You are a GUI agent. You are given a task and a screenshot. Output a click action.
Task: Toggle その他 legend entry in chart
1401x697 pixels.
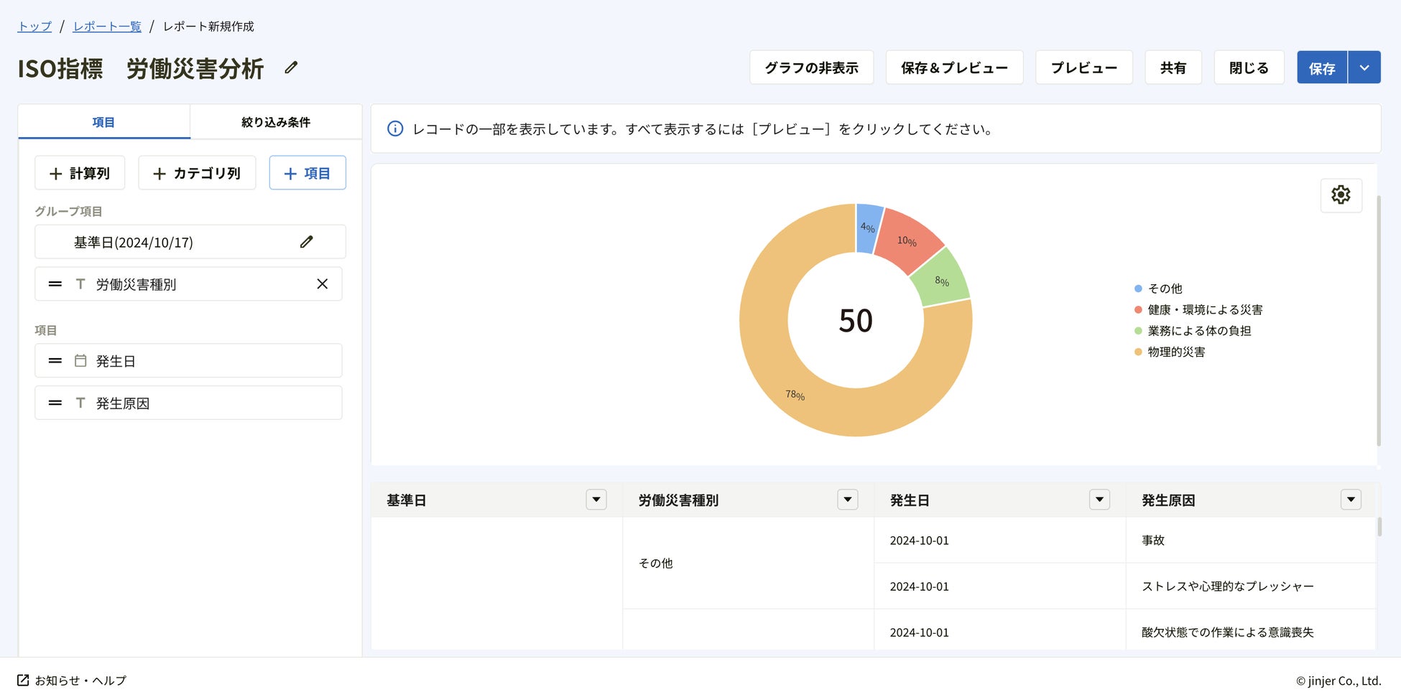(x=1164, y=289)
